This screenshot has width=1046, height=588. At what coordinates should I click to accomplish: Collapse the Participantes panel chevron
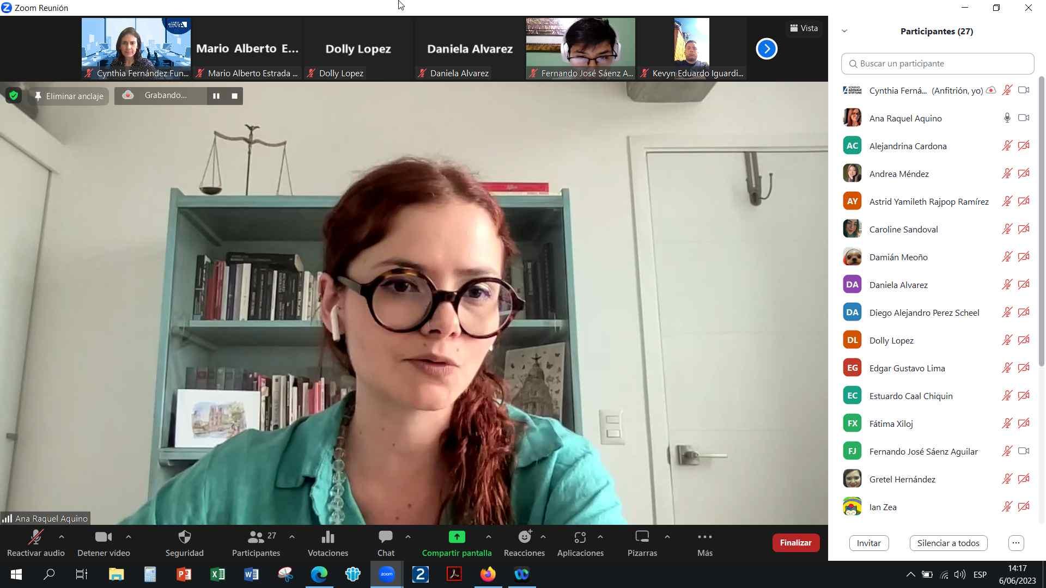pyautogui.click(x=844, y=31)
